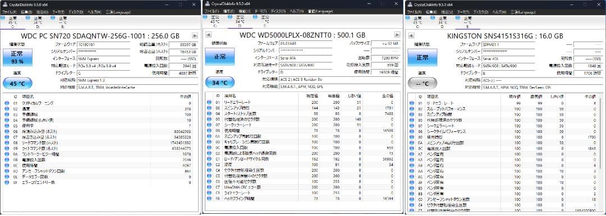Click next-disk arrow in WD5000LPLX window
Viewport: 606px width, 216px height.
click(397, 34)
